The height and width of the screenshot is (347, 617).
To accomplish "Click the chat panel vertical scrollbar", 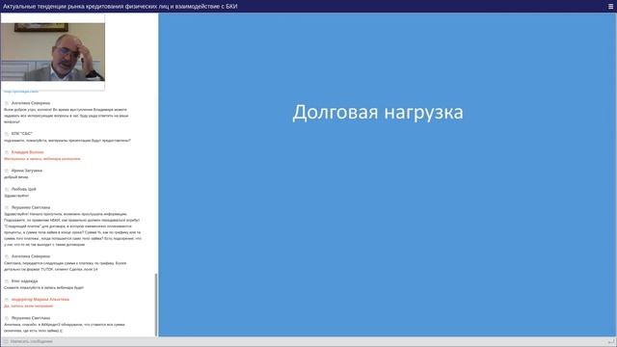I will coord(156,305).
